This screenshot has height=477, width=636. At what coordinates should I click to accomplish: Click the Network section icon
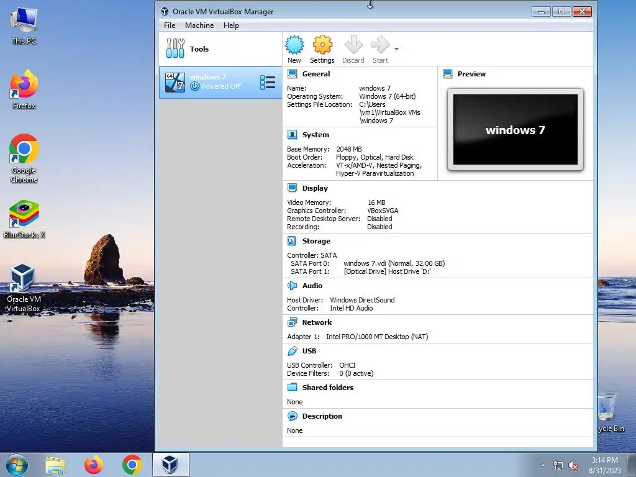tap(292, 322)
